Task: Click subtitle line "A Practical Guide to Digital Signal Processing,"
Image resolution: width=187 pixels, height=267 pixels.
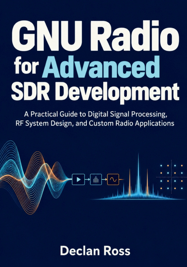Action: (95, 115)
